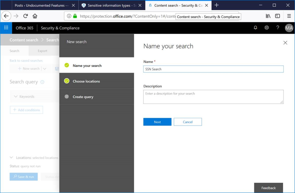This screenshot has height=193, width=295.
Task: Save the search using the save icon
Action: click(57, 68)
